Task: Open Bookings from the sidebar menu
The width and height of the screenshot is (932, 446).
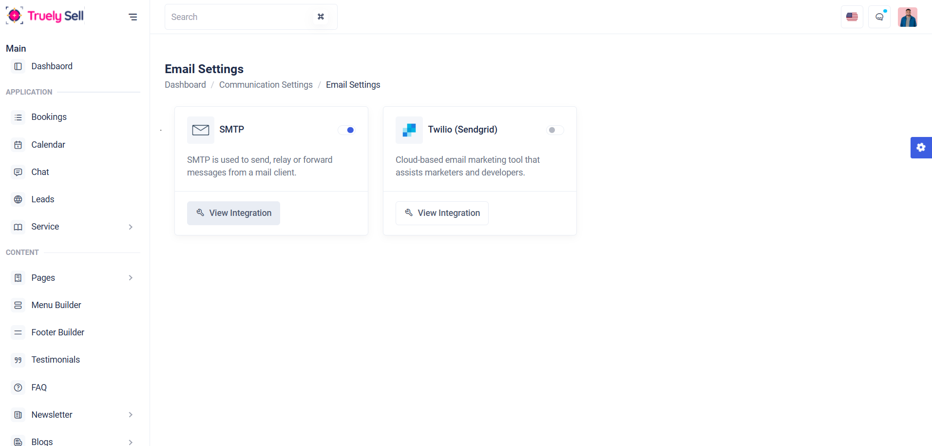Action: point(49,117)
